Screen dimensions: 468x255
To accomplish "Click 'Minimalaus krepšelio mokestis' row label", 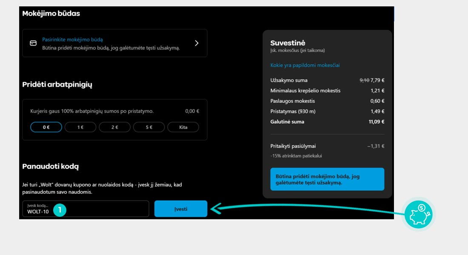I will (x=305, y=91).
